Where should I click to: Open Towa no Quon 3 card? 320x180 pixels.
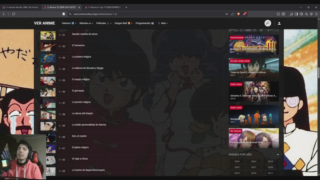tap(254, 68)
